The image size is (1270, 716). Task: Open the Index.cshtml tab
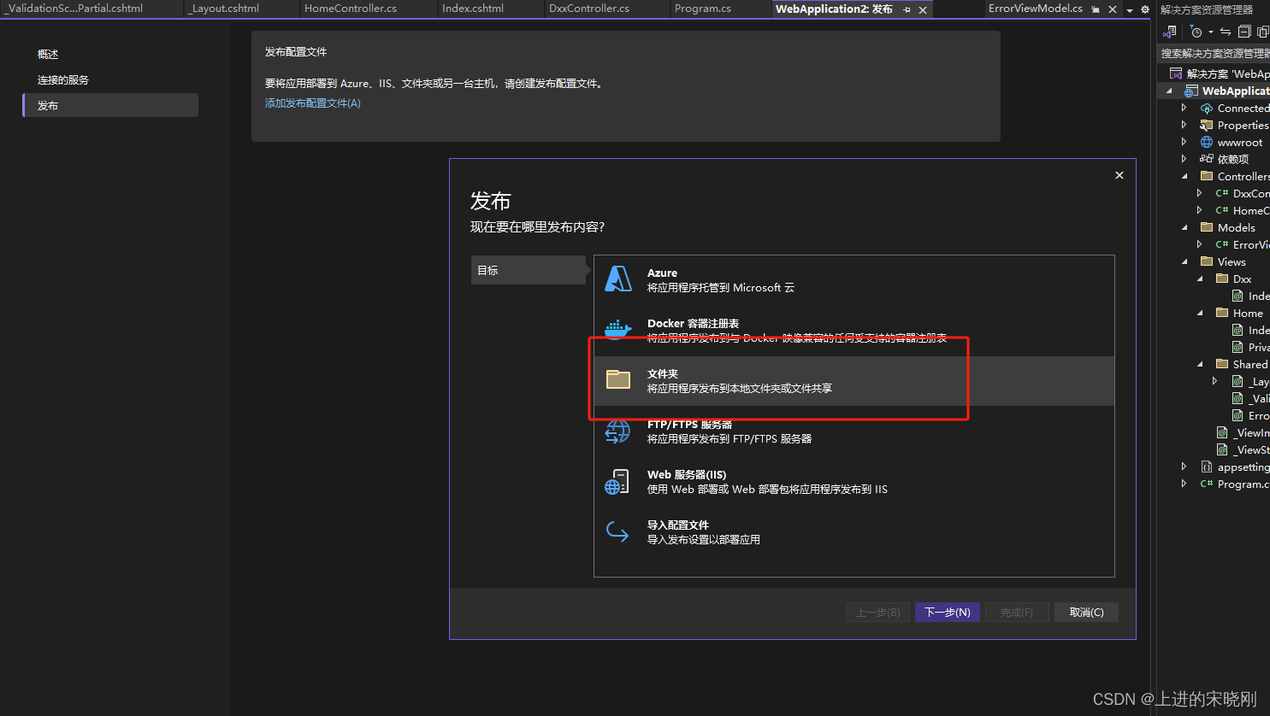pyautogui.click(x=473, y=9)
